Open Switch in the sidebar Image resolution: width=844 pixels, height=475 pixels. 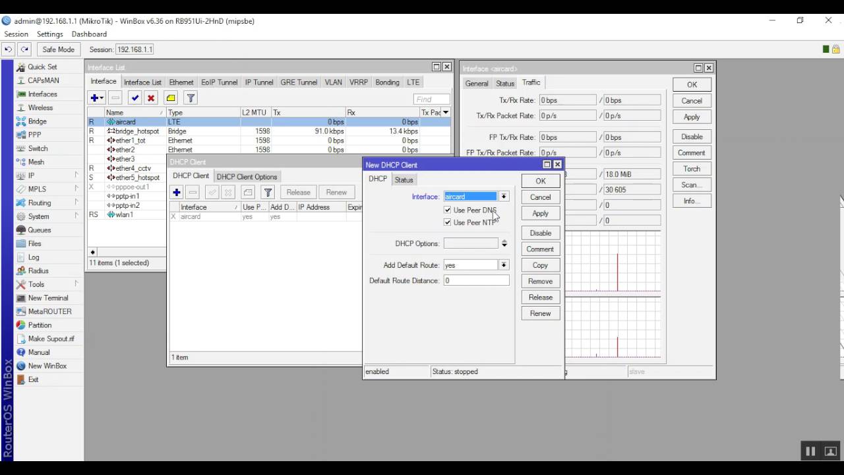tap(38, 148)
